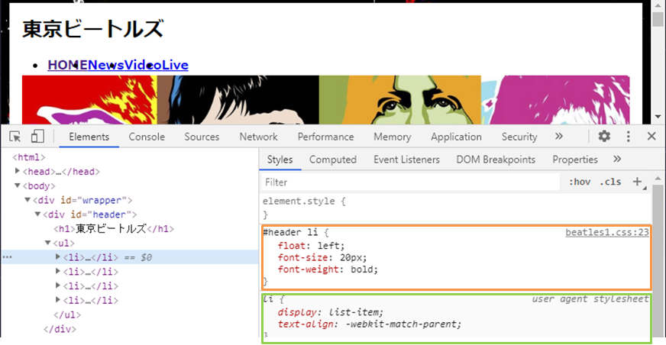Open DevTools settings gear
Image resolution: width=666 pixels, height=345 pixels.
tap(604, 136)
